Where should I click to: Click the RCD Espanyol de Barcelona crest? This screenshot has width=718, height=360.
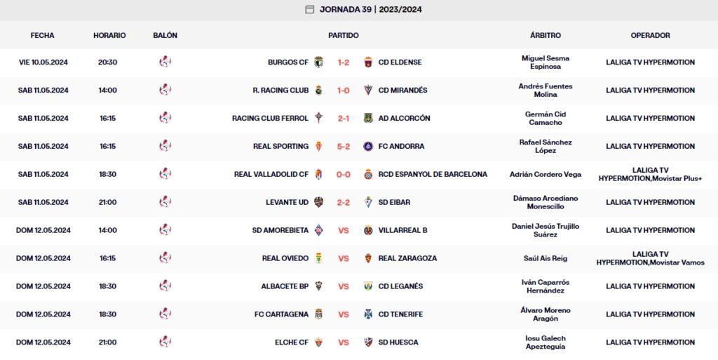tap(368, 174)
